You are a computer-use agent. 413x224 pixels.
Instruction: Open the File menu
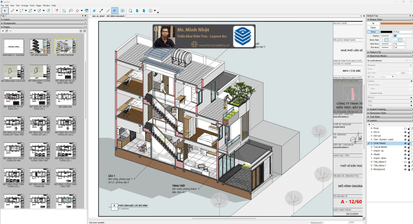pyautogui.click(x=2, y=5)
